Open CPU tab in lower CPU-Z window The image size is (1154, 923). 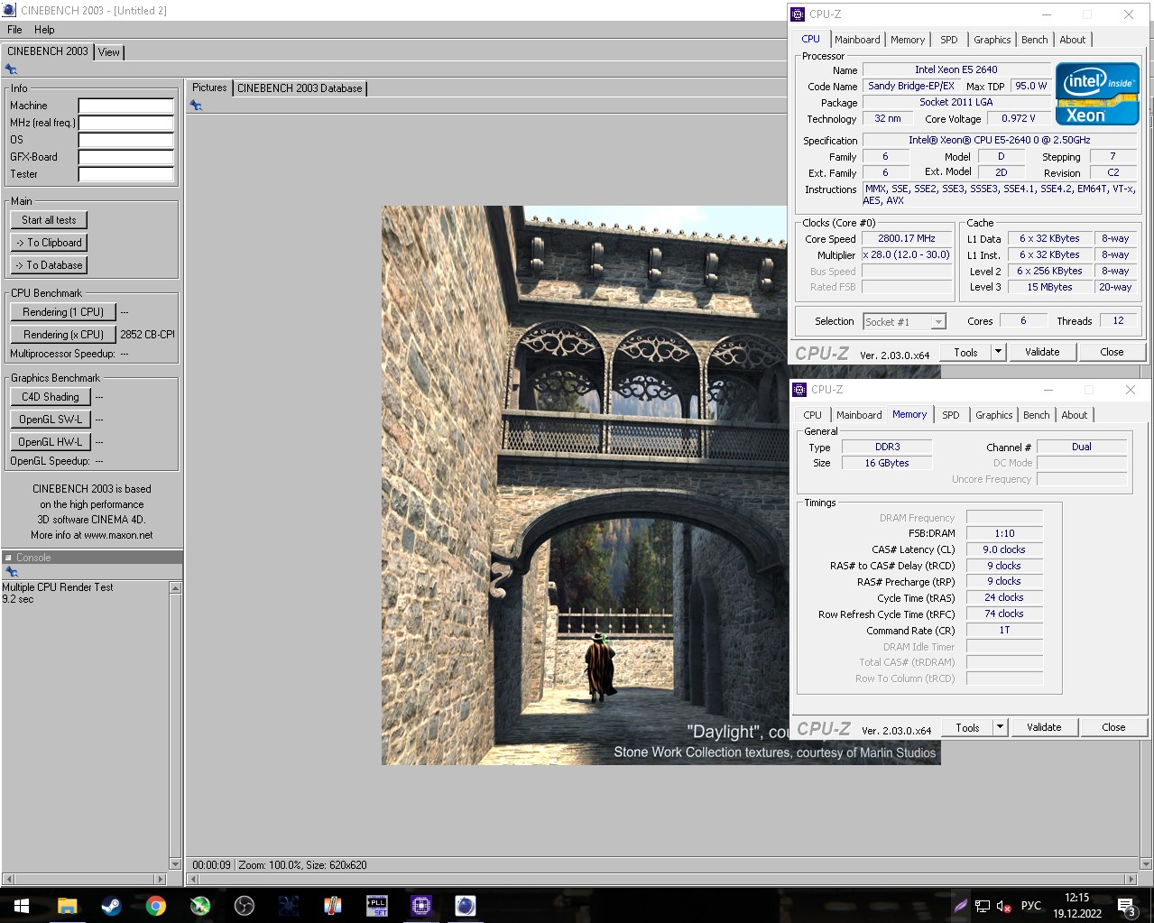coord(813,415)
